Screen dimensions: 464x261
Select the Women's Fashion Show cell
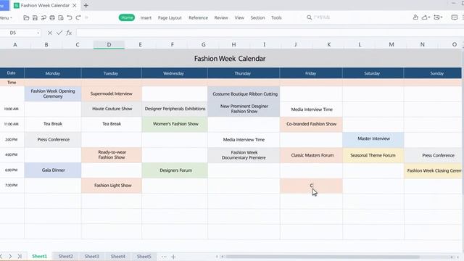(175, 124)
